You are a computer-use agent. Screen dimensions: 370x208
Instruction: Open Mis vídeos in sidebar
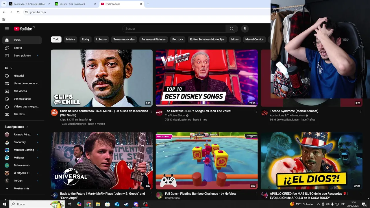(22, 91)
